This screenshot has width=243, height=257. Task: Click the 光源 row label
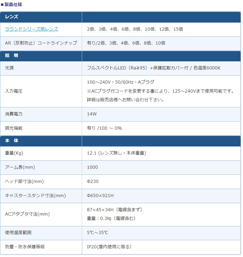[9, 68]
